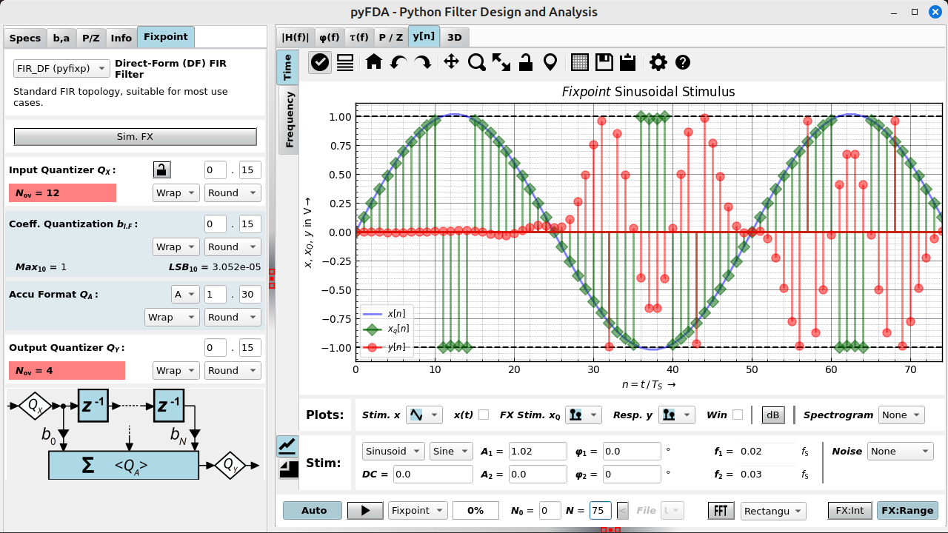
Task: Go back to previous view arrow
Action: [x=398, y=62]
